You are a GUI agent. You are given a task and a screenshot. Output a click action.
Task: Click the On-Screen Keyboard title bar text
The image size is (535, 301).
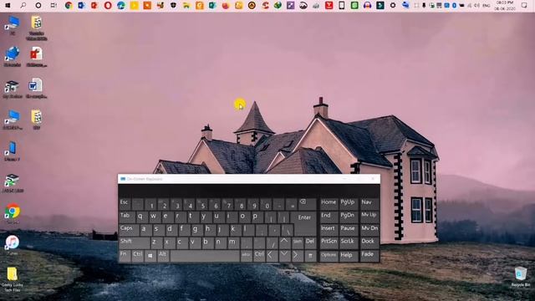[145, 179]
